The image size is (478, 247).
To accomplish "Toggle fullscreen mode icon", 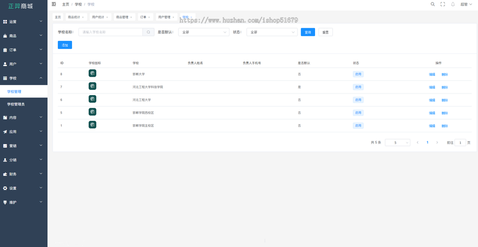I will (443, 4).
